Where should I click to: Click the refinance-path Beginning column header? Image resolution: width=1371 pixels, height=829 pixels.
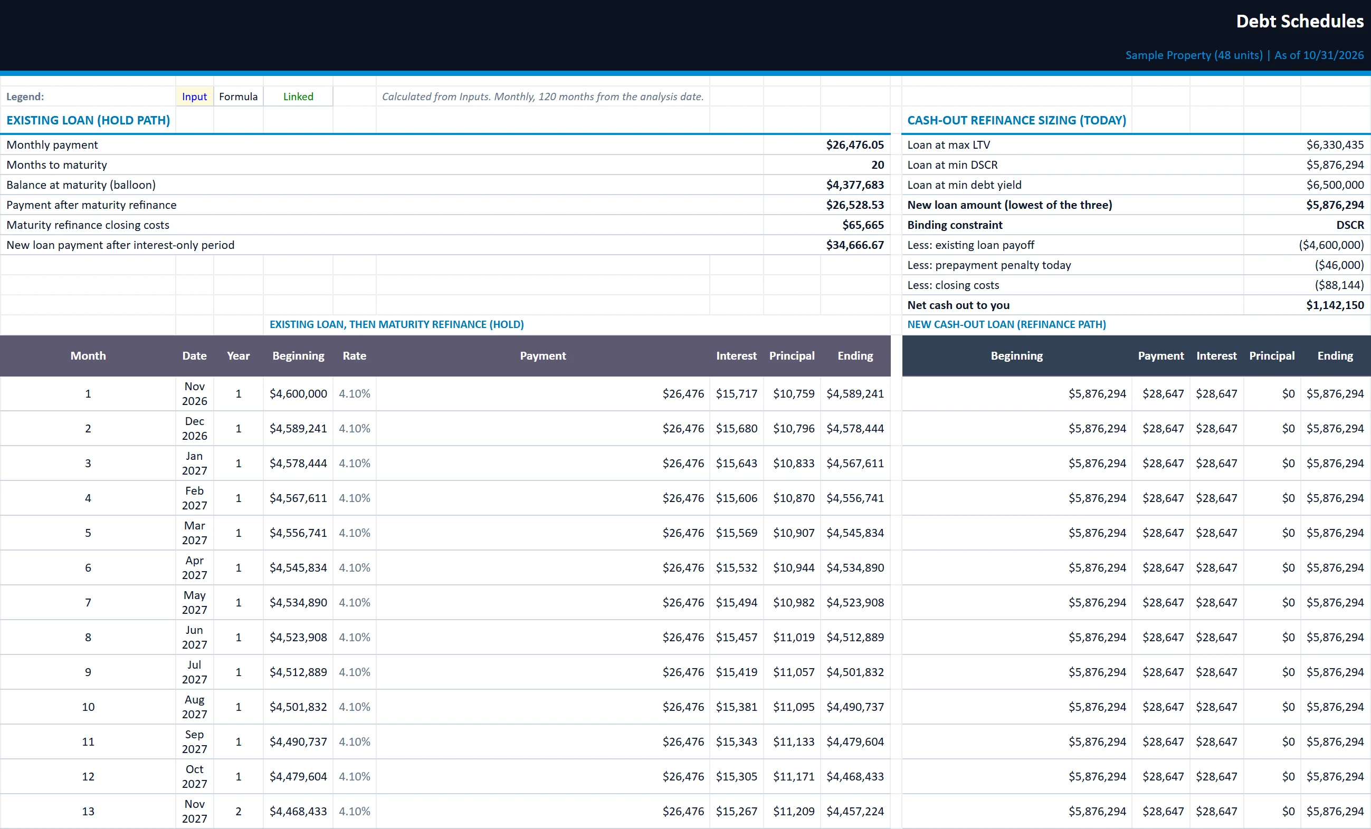[1016, 356]
